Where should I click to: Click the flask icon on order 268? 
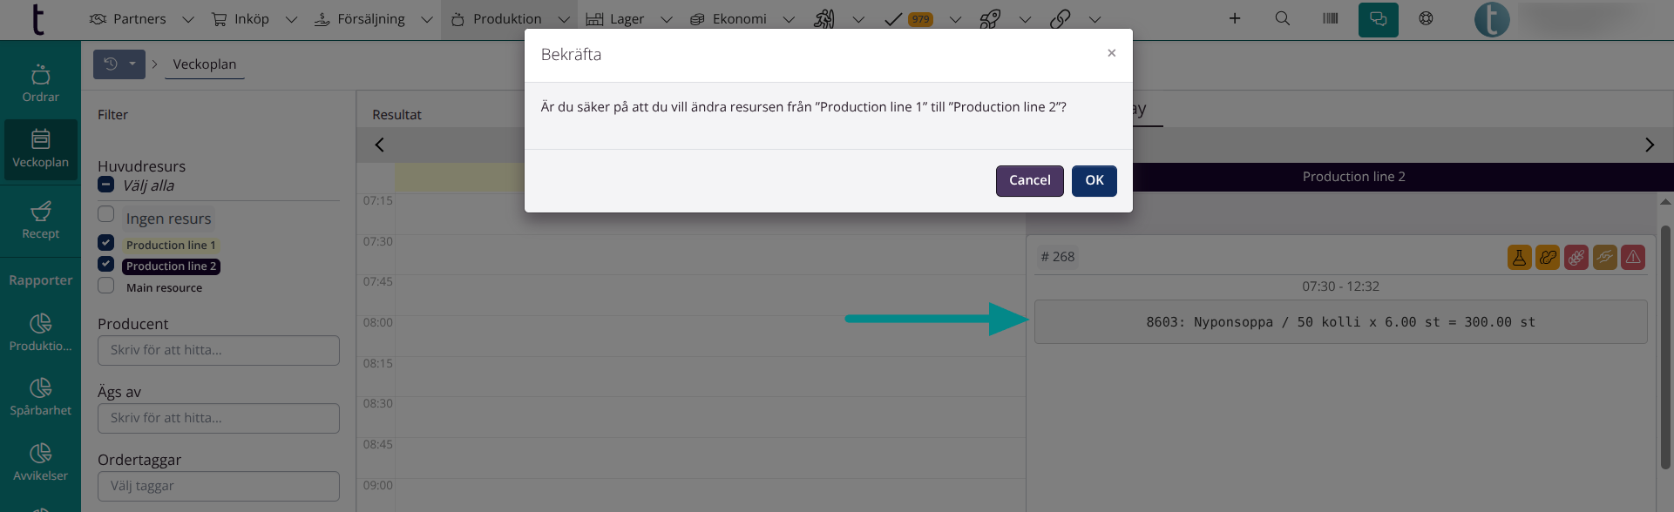[x=1519, y=257]
